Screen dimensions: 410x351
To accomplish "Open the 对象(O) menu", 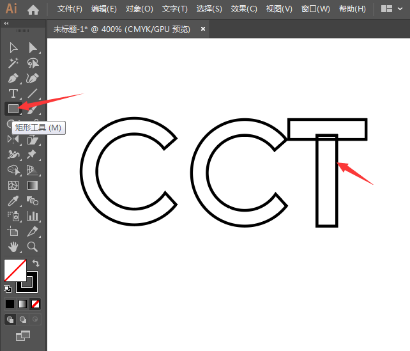I will click(139, 9).
